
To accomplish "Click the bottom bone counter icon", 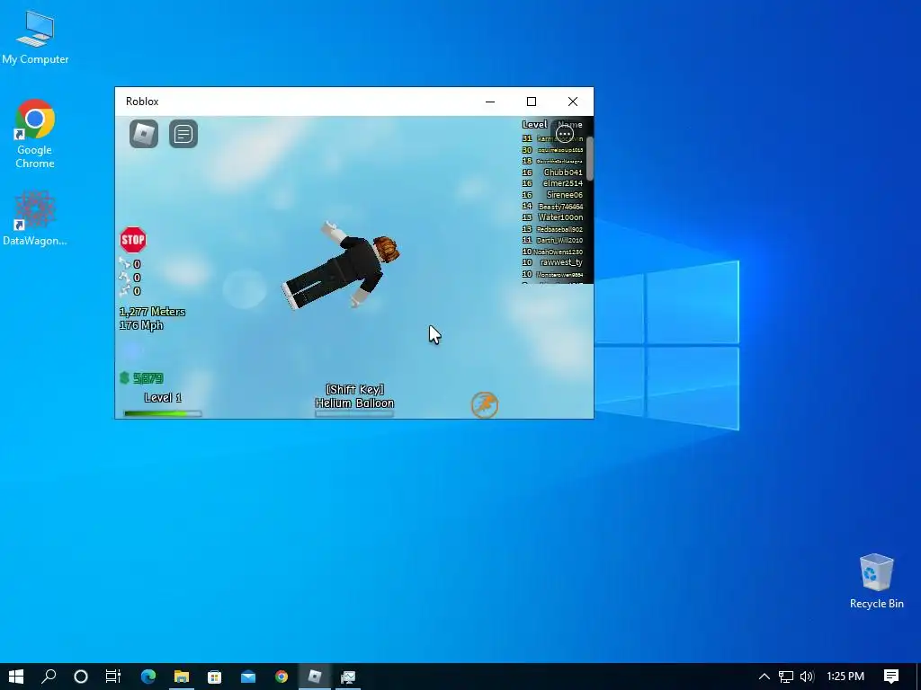I will (x=124, y=290).
